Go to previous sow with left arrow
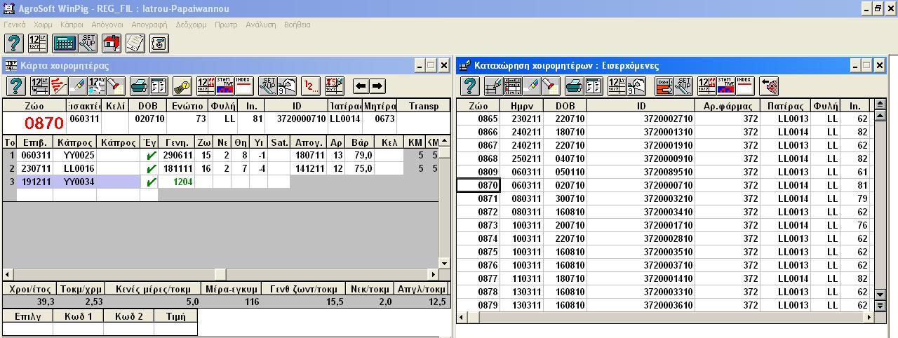898x338 pixels. 361,86
